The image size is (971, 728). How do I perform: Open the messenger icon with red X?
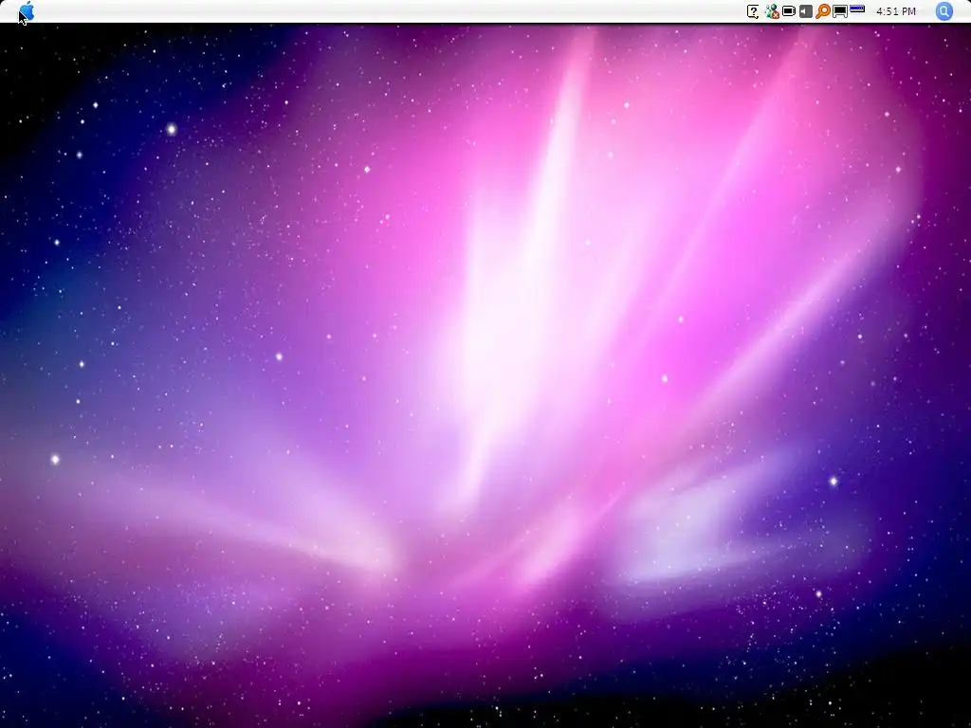pyautogui.click(x=772, y=11)
